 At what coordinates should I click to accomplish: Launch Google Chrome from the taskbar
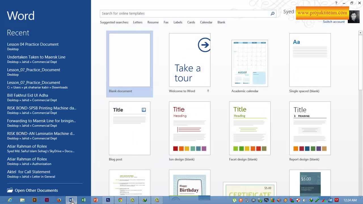[x=120, y=200]
